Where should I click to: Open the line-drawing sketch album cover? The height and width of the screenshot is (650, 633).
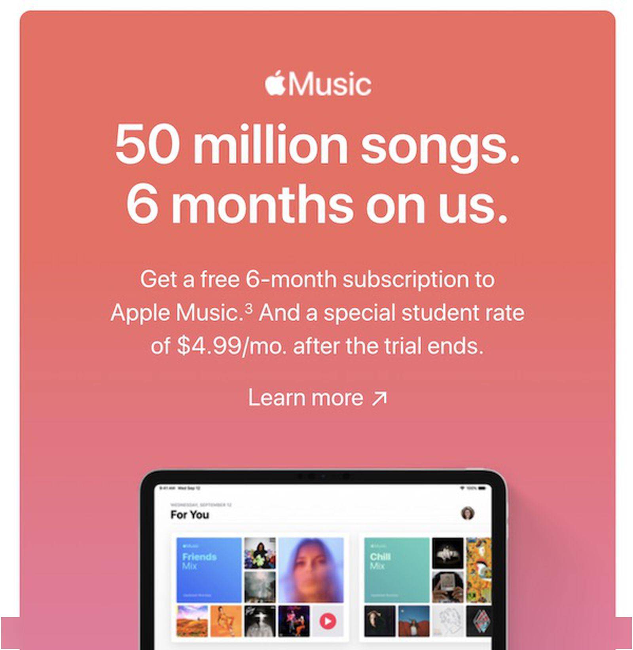tap(448, 621)
